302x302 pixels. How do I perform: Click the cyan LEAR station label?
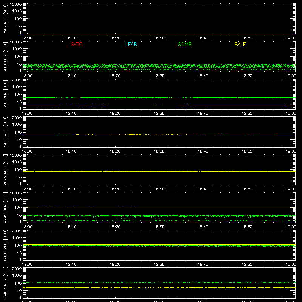click(x=131, y=44)
